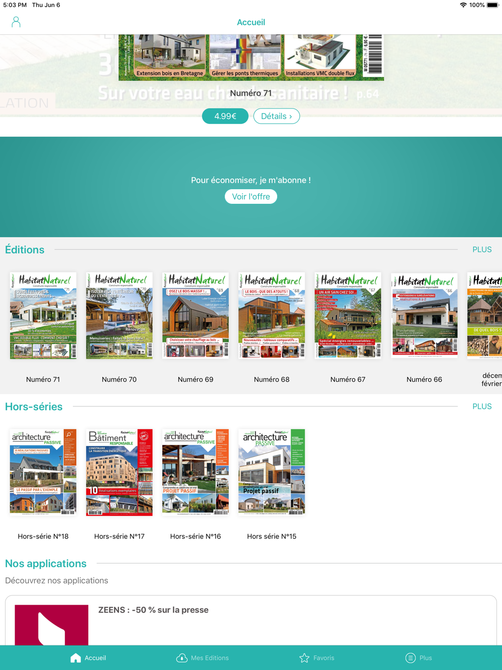Select the Numéro 67 issue cover
The width and height of the screenshot is (502, 670).
pos(348,315)
